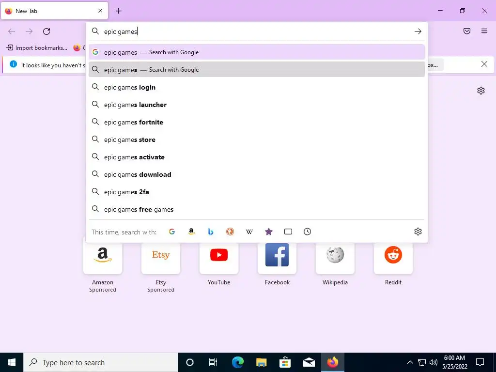Select 'epic games fortnite' suggestion

click(x=257, y=122)
